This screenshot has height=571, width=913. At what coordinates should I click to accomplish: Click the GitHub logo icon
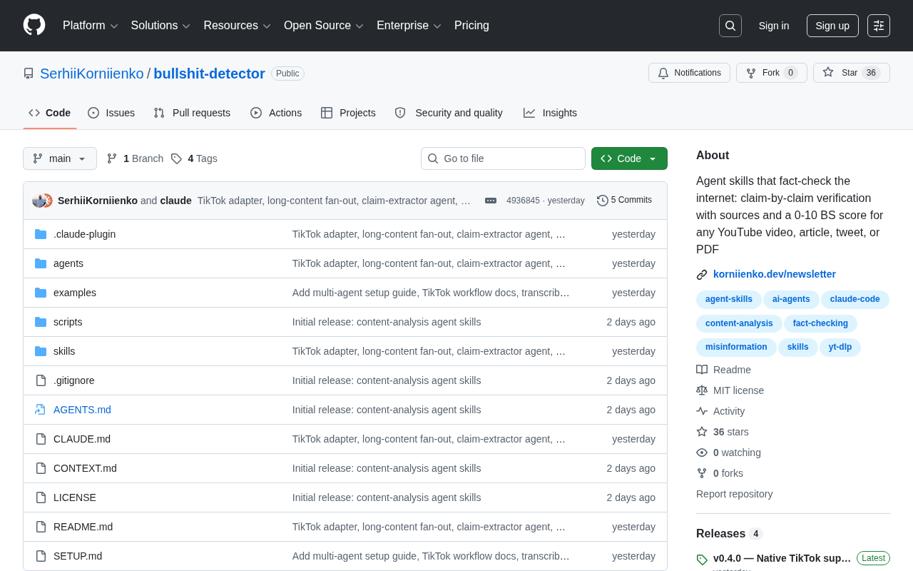pos(34,25)
